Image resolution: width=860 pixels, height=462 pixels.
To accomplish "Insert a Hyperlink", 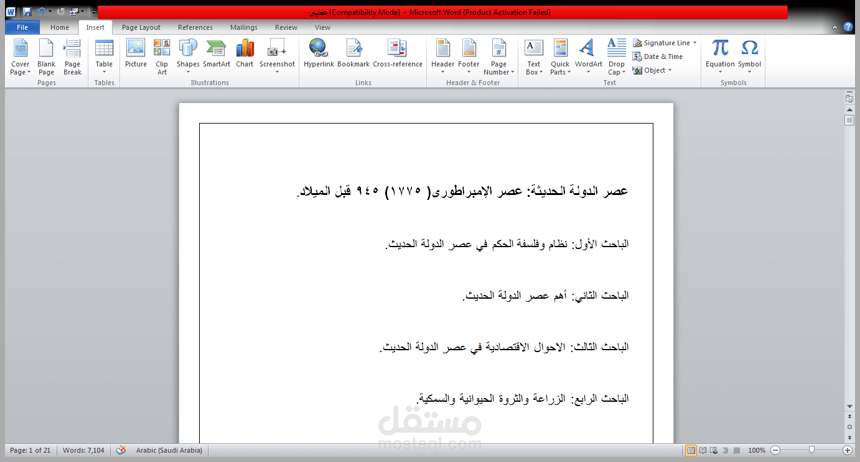I will tap(319, 53).
